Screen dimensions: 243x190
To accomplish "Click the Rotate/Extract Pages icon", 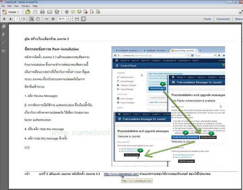I will point(92,12).
